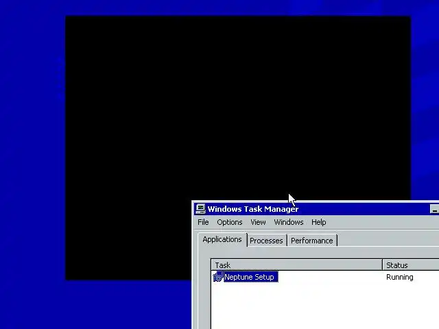Open the Windows menu
Viewport: 439px width, 329px height.
(x=289, y=222)
